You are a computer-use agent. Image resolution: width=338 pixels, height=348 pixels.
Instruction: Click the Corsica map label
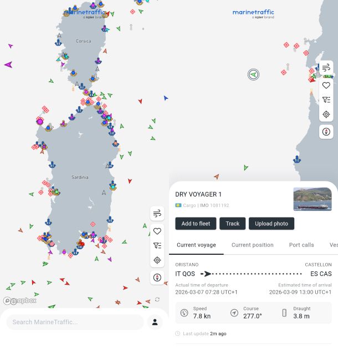83,41
